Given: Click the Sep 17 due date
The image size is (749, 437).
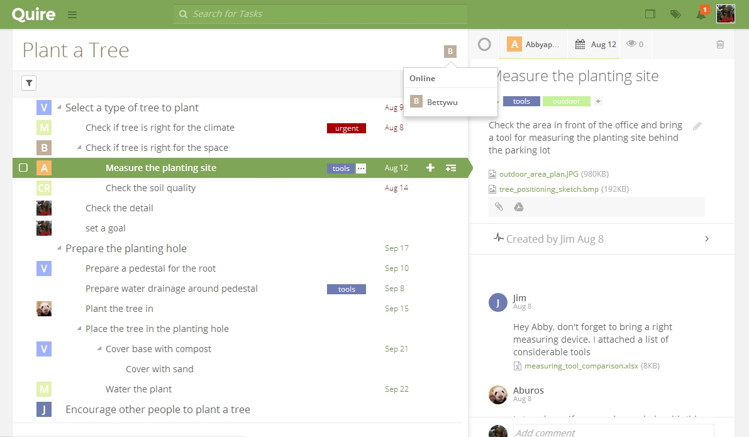Looking at the screenshot, I should 396,248.
